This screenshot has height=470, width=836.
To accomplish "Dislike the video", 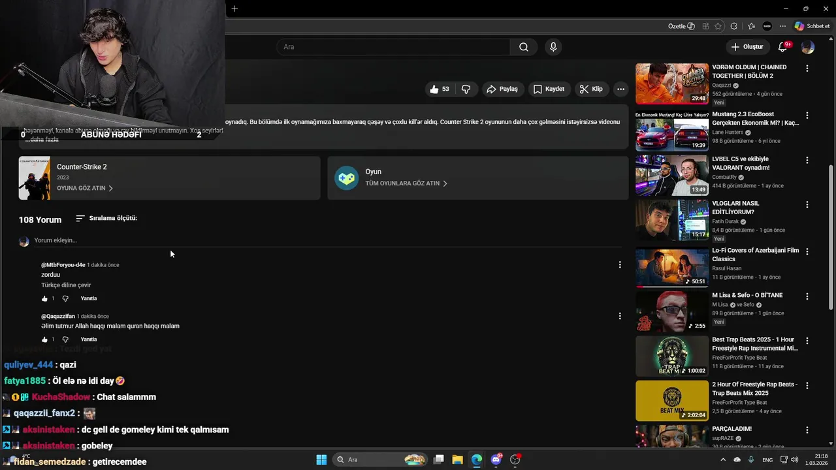I will [466, 89].
